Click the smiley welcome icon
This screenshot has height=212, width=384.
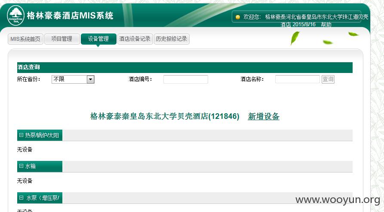pos(237,17)
